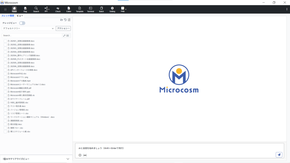
Task: Click the list lines icon in the search box
Action: click(68, 36)
